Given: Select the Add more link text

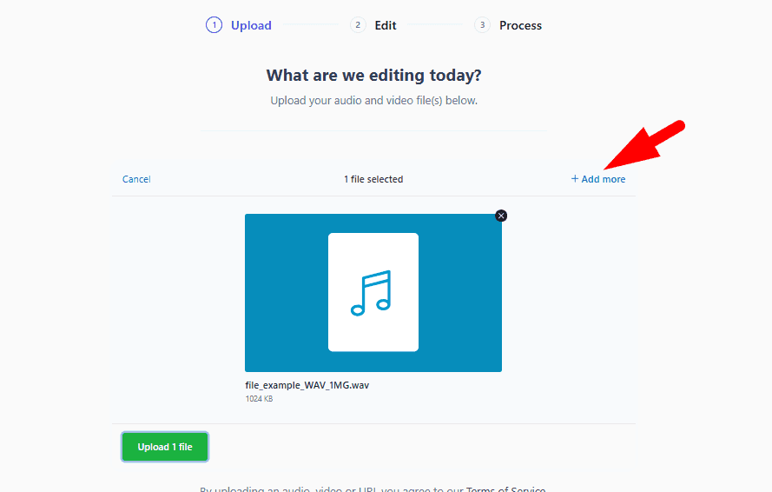Looking at the screenshot, I should click(x=604, y=179).
